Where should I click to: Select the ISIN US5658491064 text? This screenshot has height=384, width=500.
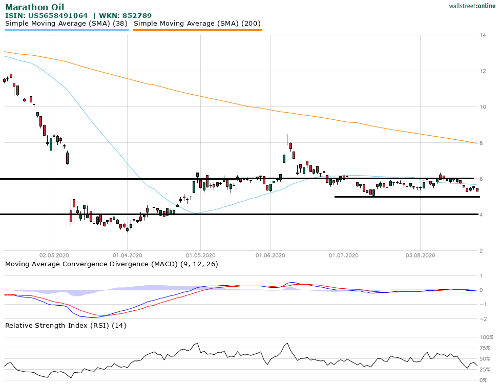click(46, 16)
